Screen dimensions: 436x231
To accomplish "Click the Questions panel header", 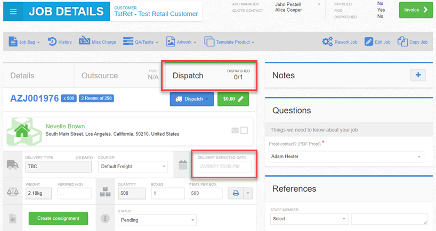I will point(349,111).
